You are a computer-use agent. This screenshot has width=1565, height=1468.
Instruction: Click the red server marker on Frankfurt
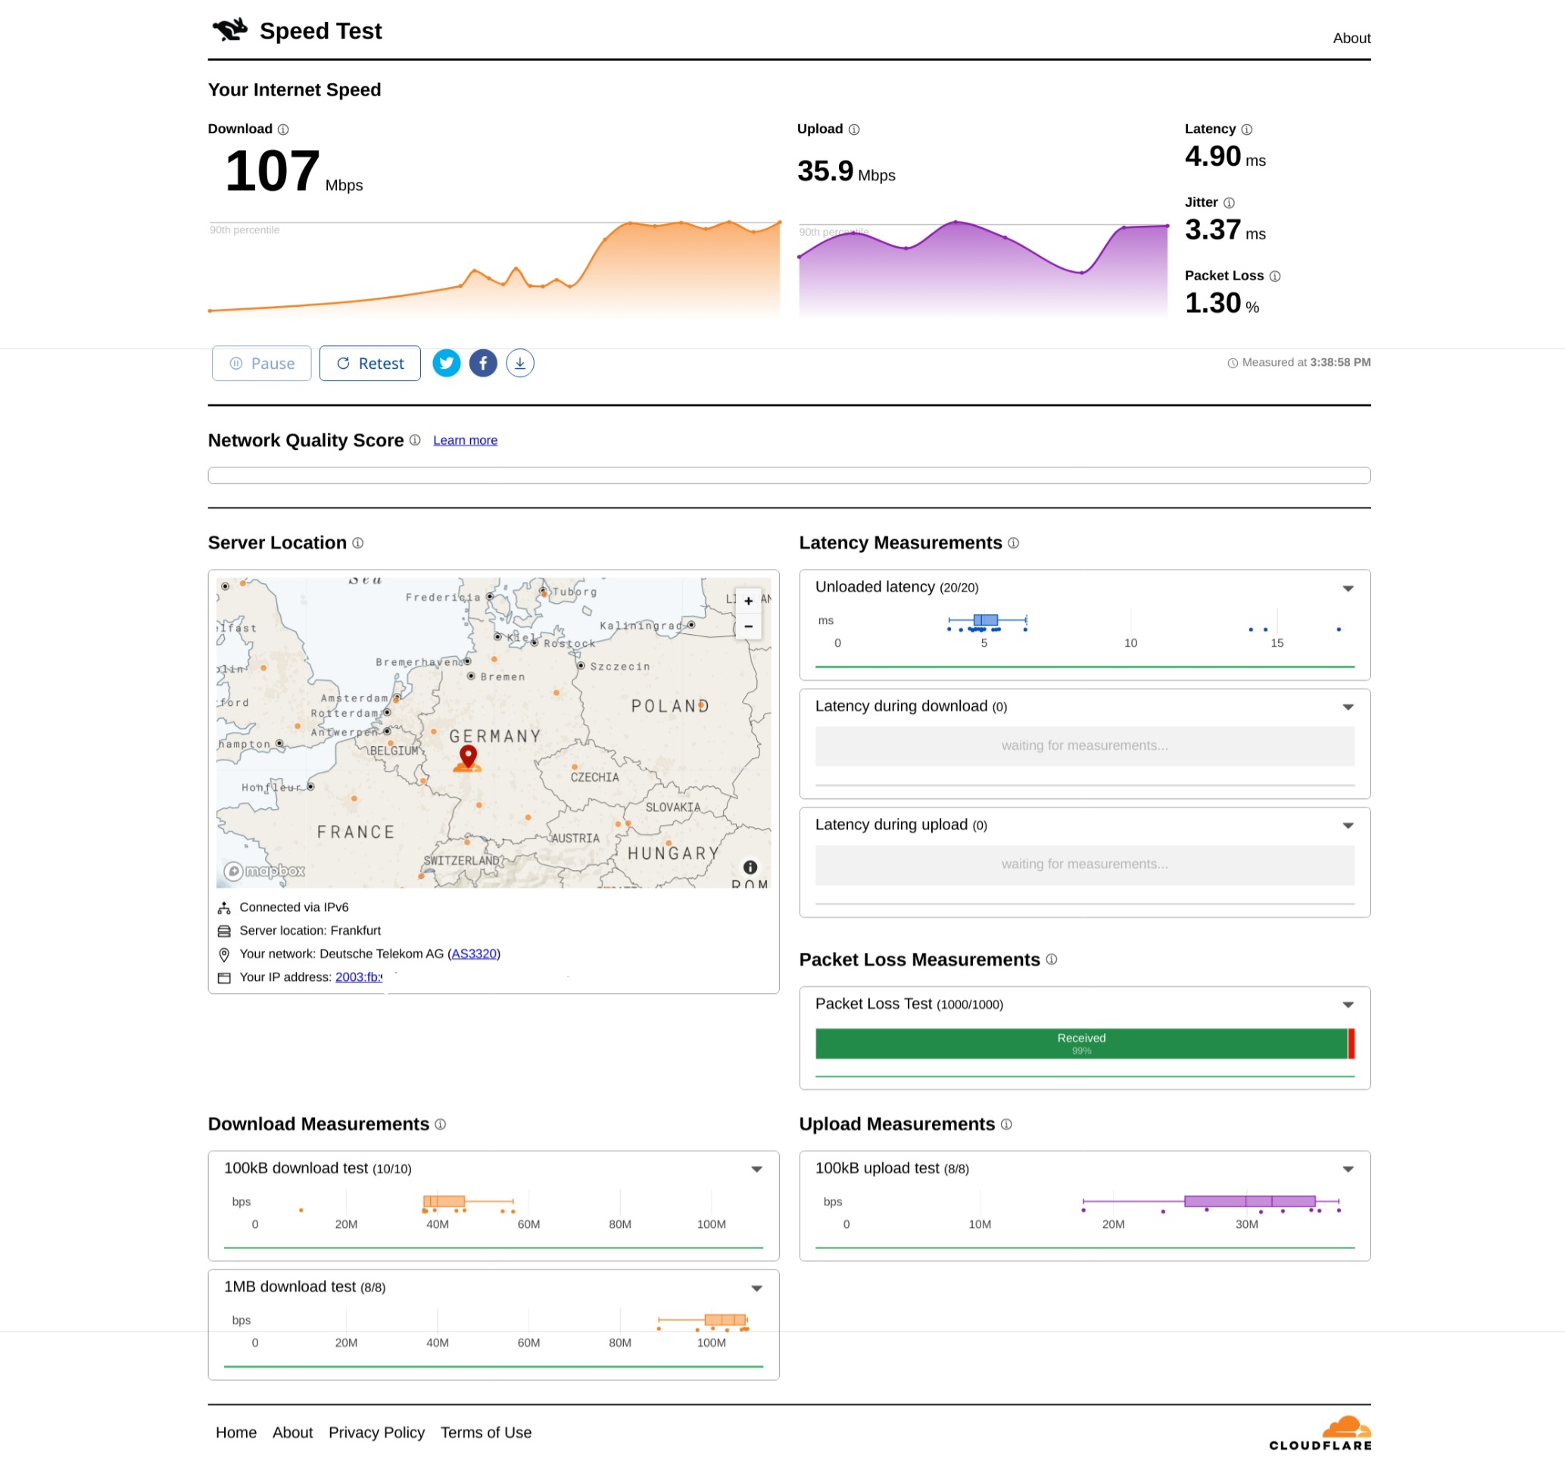coord(468,757)
